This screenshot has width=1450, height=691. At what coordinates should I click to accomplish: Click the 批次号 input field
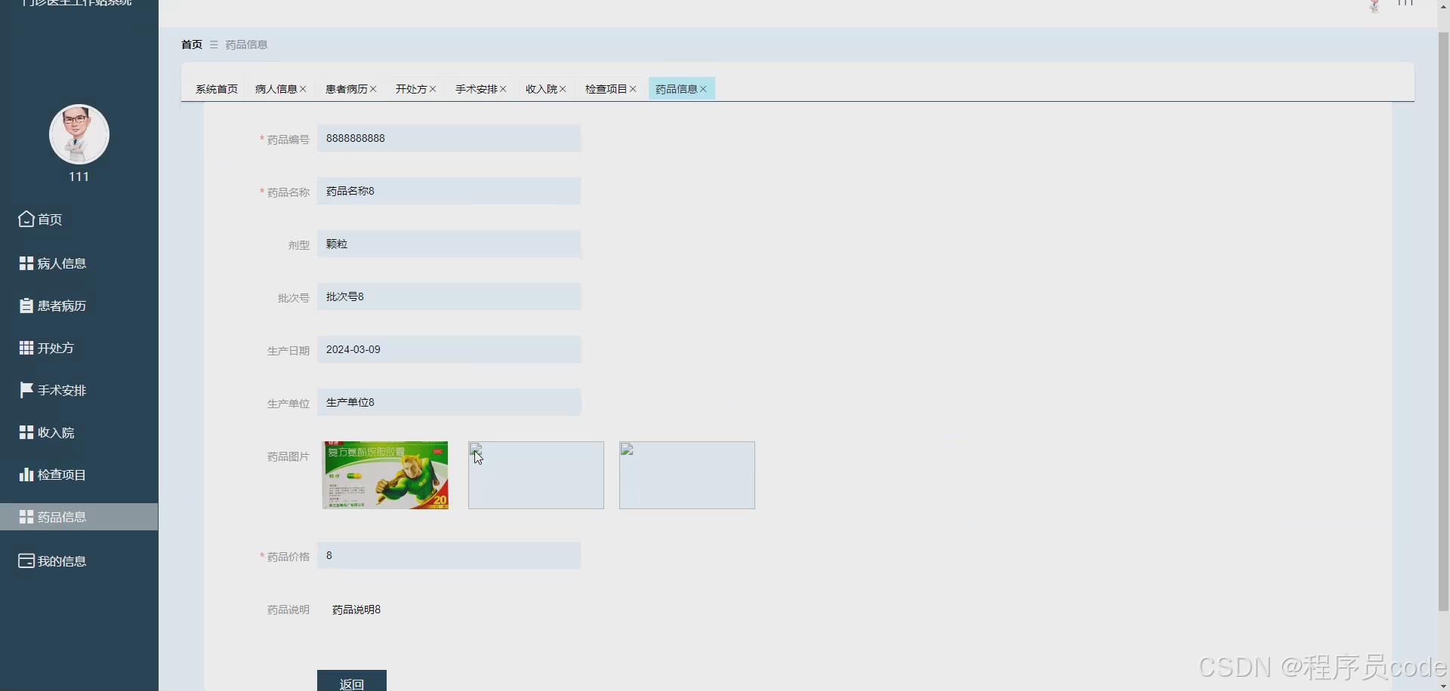pyautogui.click(x=449, y=296)
